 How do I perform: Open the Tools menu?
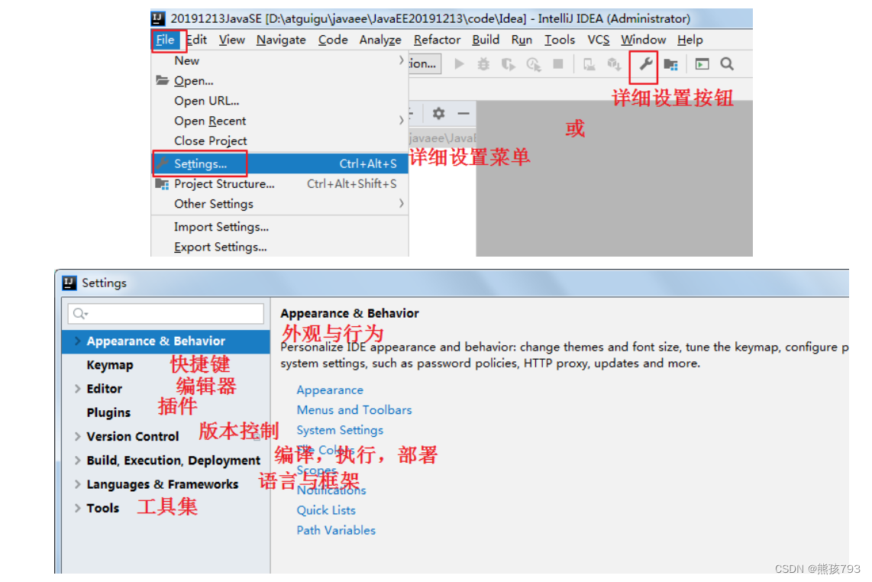(x=560, y=40)
